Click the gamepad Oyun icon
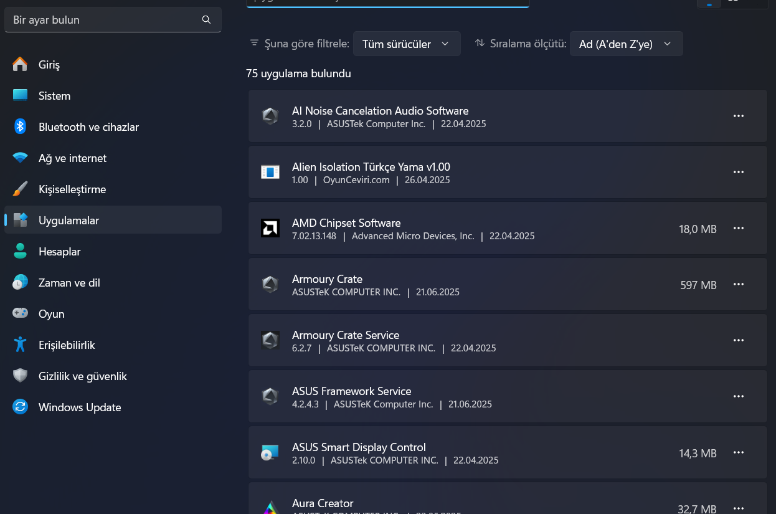 point(20,313)
